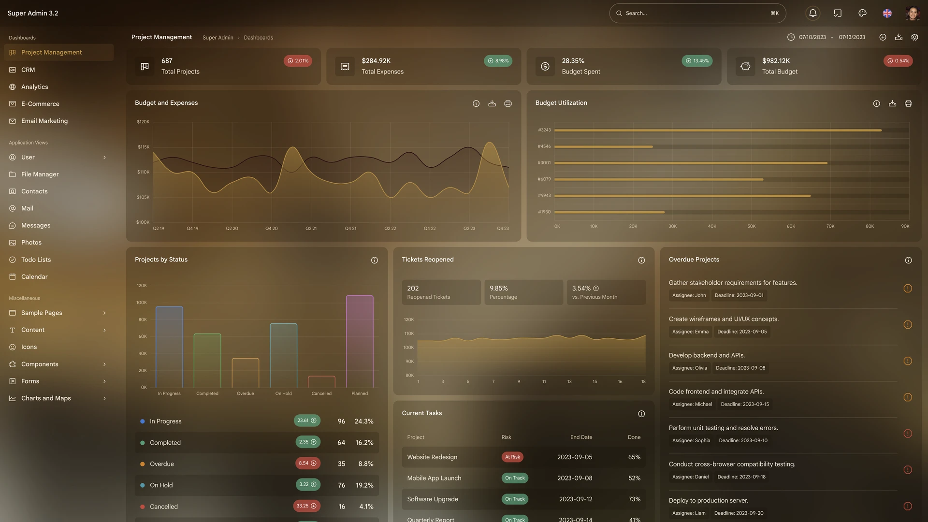Click warning icon for Gather stakeholder requirements
The height and width of the screenshot is (522, 928).
click(x=908, y=289)
